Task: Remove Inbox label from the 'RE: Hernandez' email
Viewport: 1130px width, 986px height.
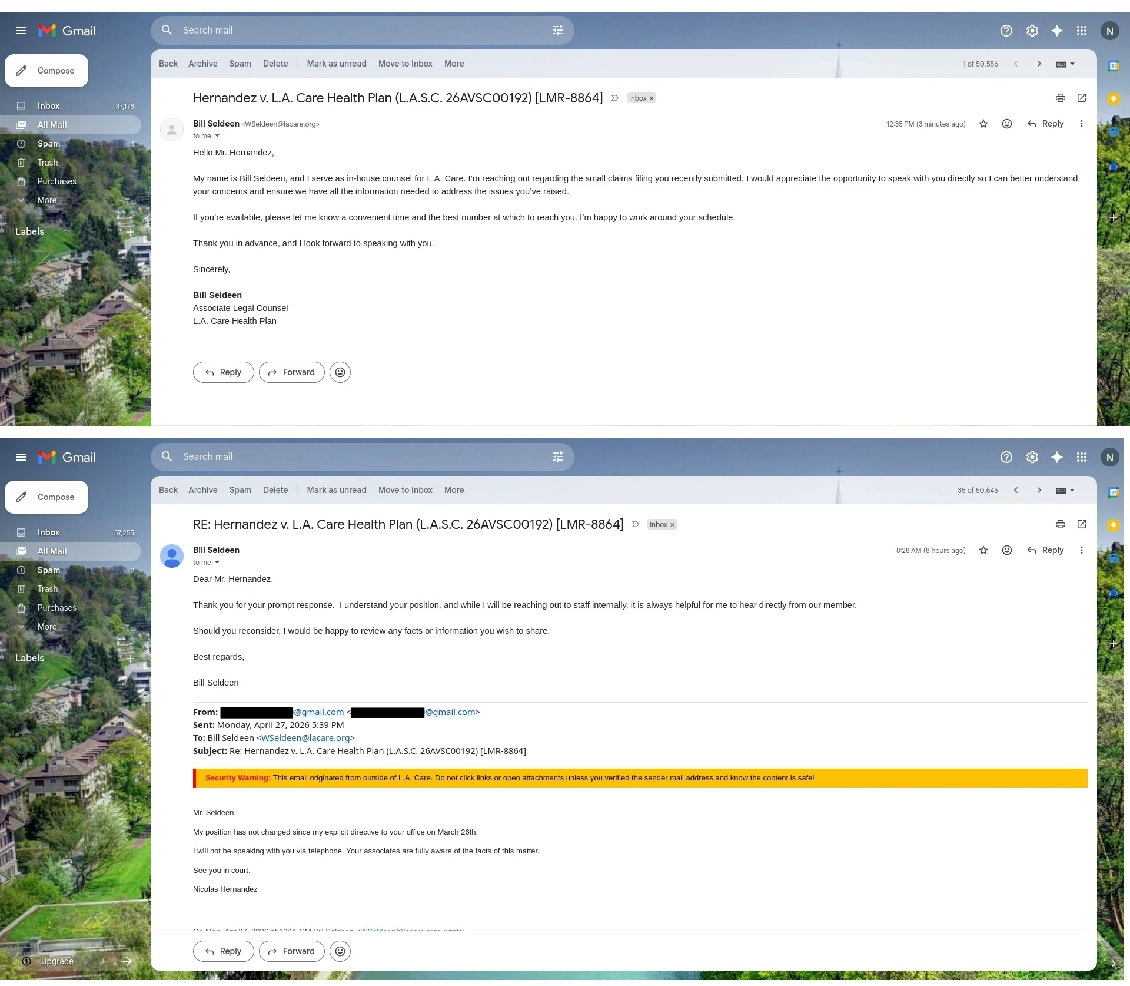Action: click(672, 525)
